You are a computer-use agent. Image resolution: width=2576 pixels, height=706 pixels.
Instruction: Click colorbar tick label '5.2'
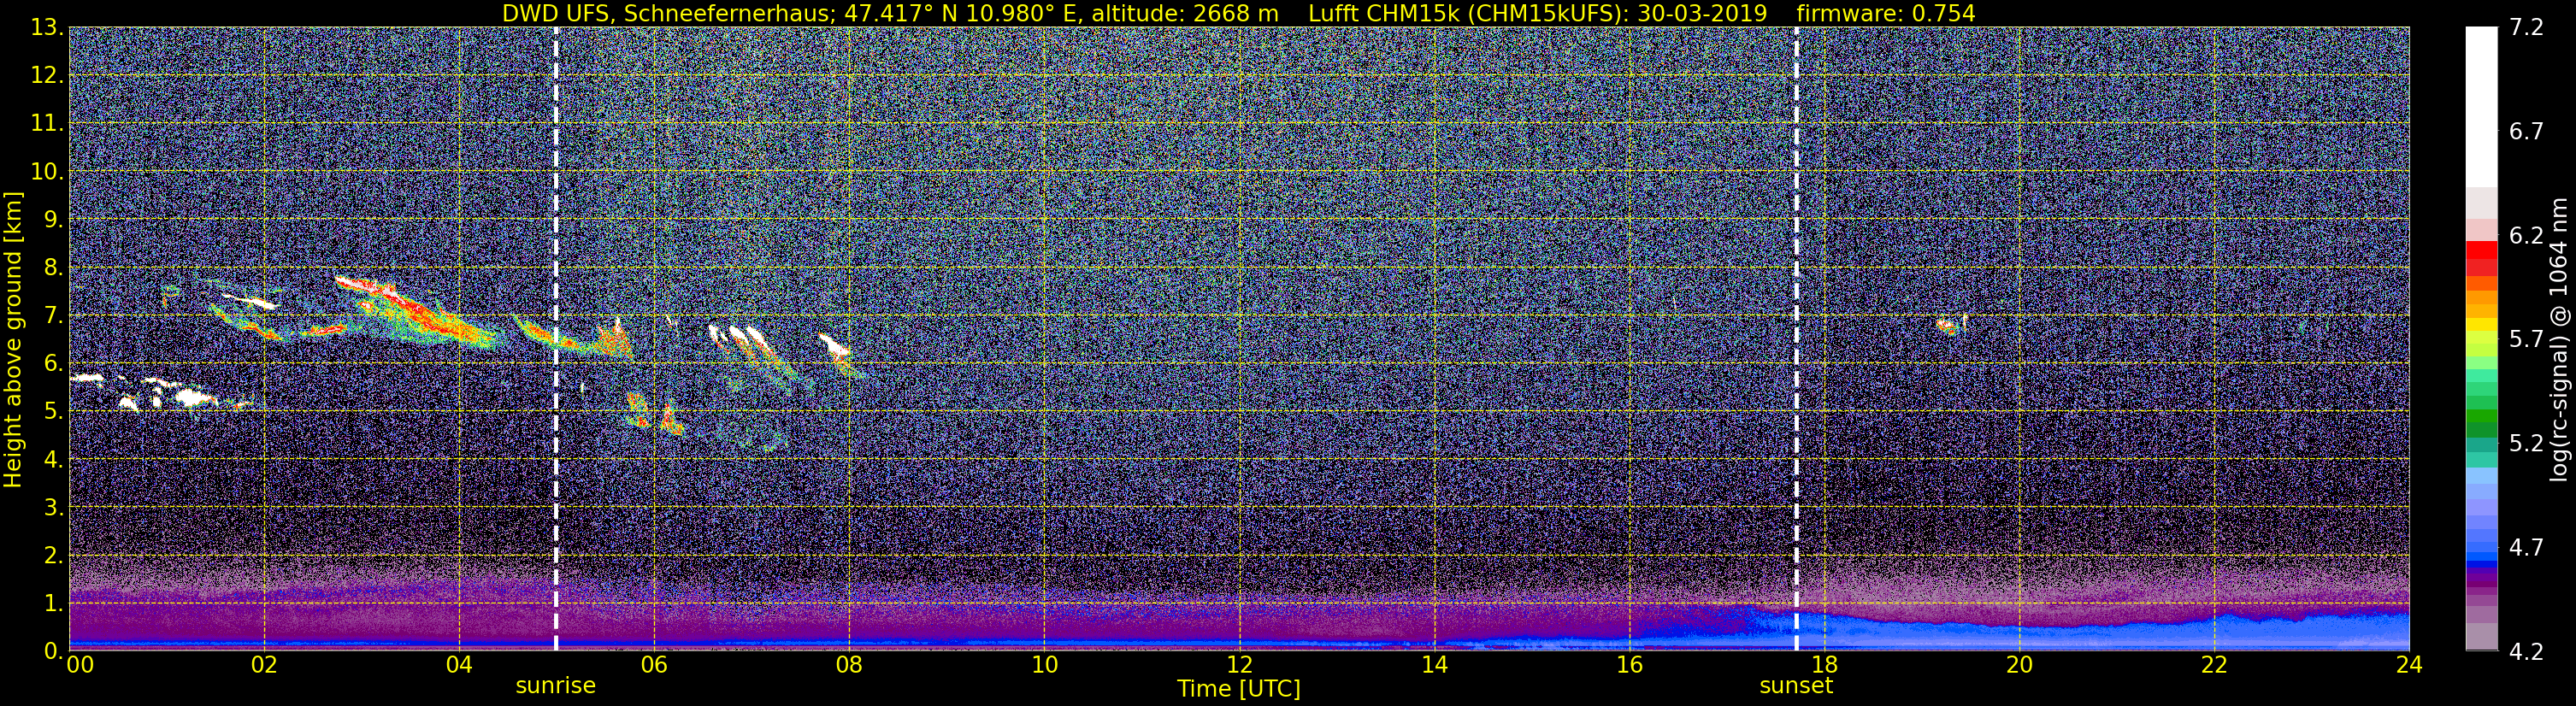coord(2526,444)
